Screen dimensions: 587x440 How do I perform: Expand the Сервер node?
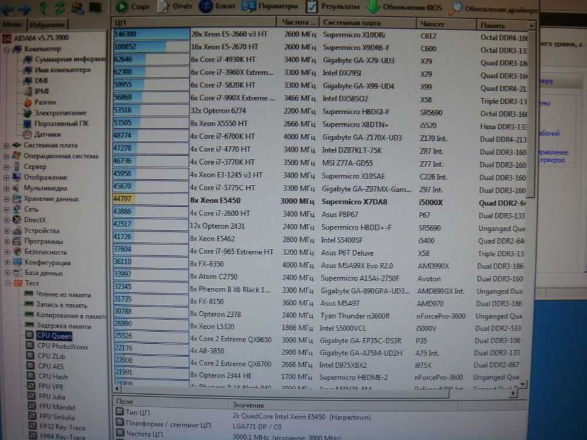point(6,167)
